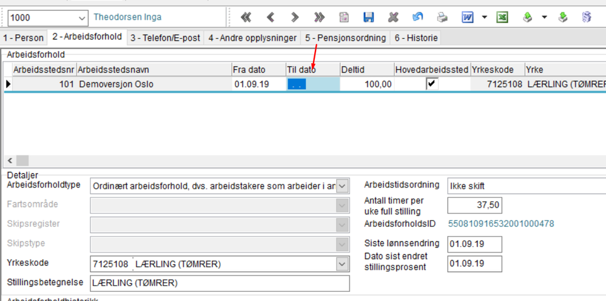Click Yrke cell LÆRLING (TØMRER) in grid
Screen dimensions: 606x301
point(565,84)
